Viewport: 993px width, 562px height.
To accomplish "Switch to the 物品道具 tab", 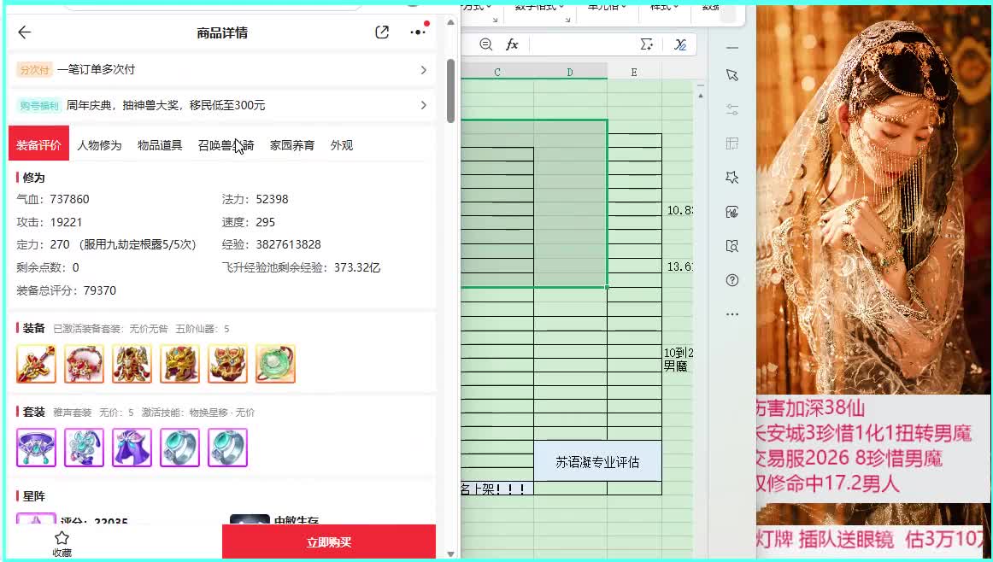I will tap(160, 145).
